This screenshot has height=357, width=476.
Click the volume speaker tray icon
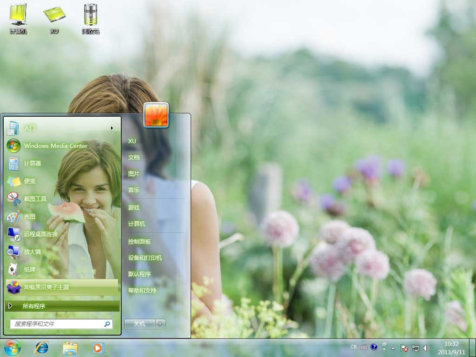pos(427,348)
